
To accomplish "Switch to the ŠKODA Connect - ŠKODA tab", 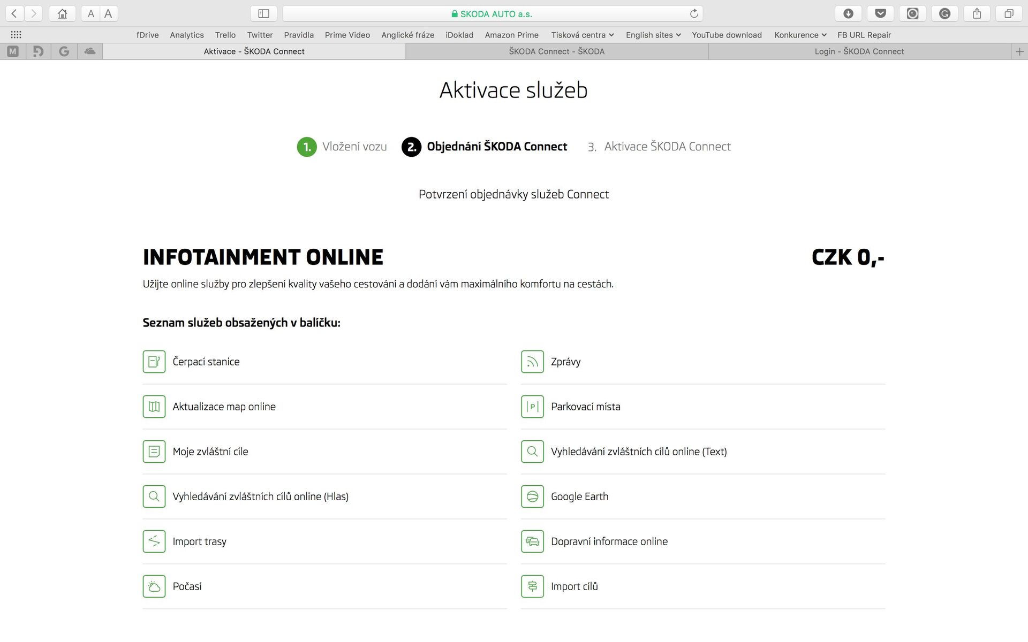I will point(556,51).
